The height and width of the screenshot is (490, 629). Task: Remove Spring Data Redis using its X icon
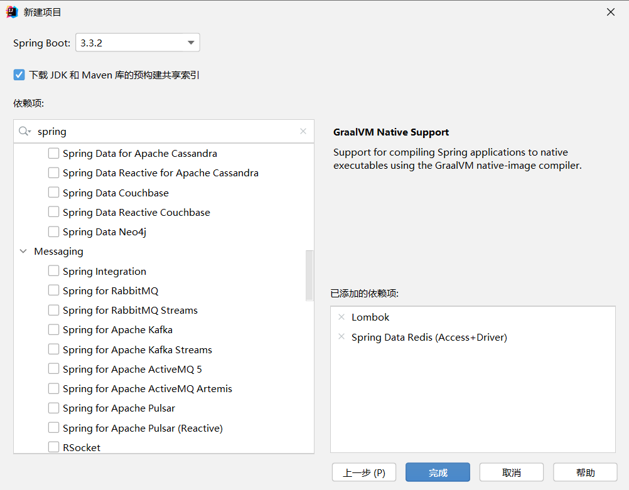click(341, 337)
